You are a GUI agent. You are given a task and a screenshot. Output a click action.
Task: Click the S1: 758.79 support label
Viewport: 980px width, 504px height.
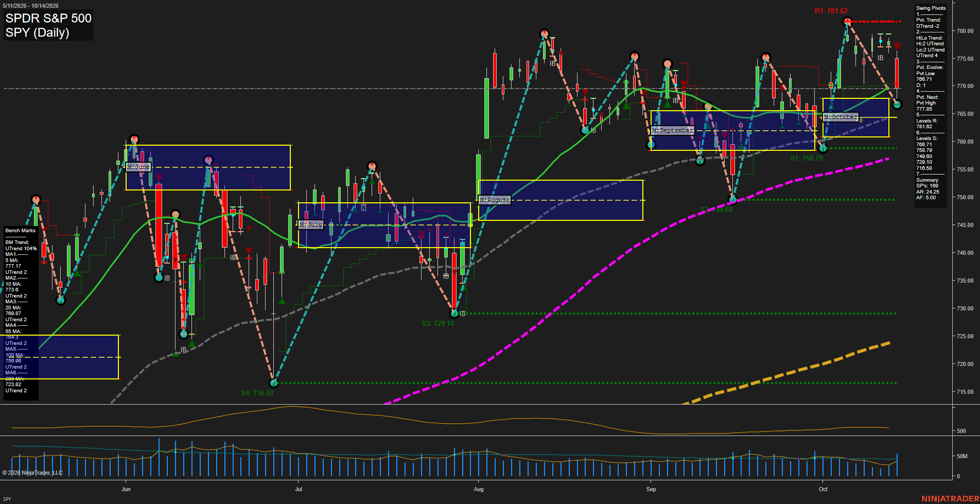(x=807, y=158)
